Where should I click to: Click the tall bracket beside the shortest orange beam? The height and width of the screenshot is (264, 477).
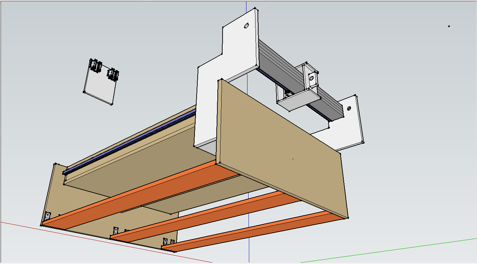coord(165,242)
